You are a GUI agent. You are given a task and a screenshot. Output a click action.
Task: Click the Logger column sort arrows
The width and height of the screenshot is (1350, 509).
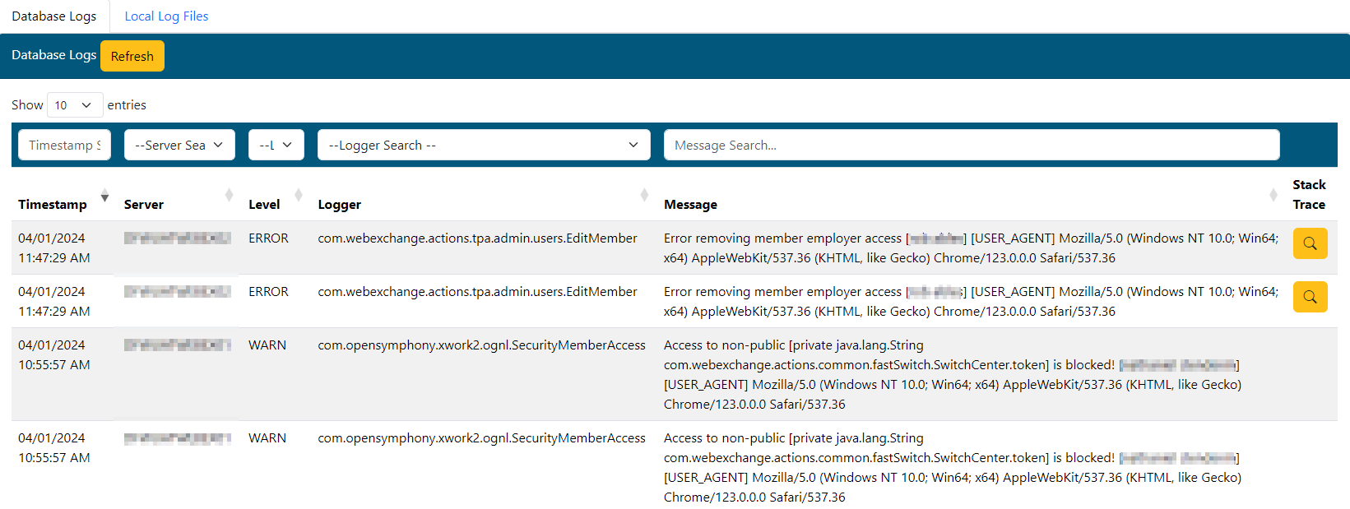644,196
